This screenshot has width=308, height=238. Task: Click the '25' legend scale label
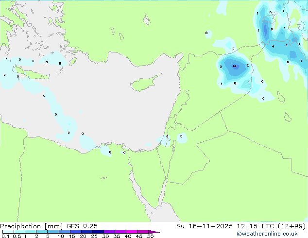coord(94,236)
